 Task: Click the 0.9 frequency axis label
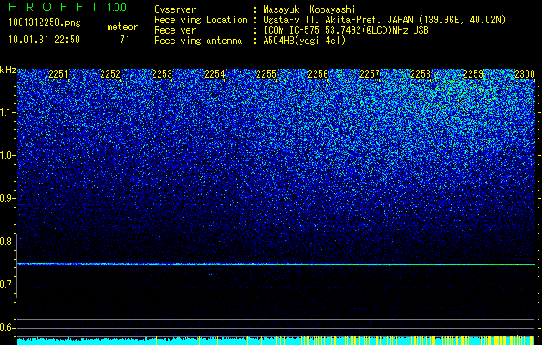(x=7, y=198)
